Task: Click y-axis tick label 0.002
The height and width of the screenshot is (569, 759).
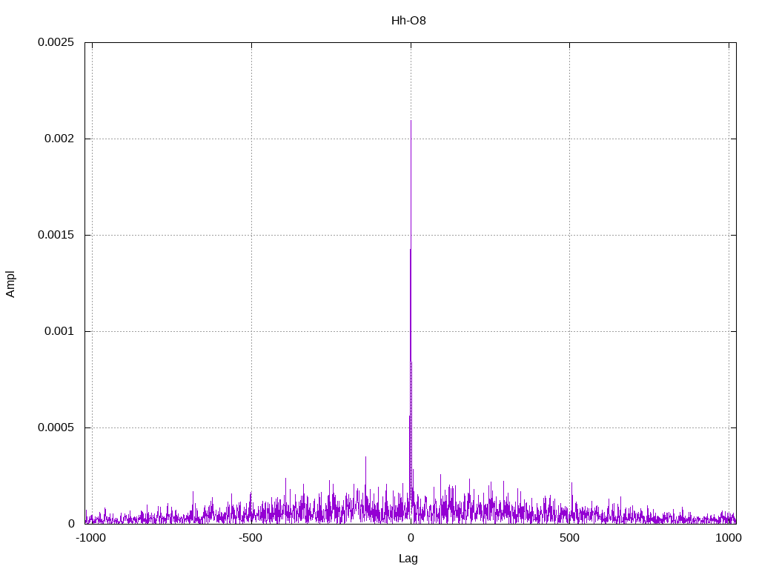Action: pyautogui.click(x=59, y=139)
